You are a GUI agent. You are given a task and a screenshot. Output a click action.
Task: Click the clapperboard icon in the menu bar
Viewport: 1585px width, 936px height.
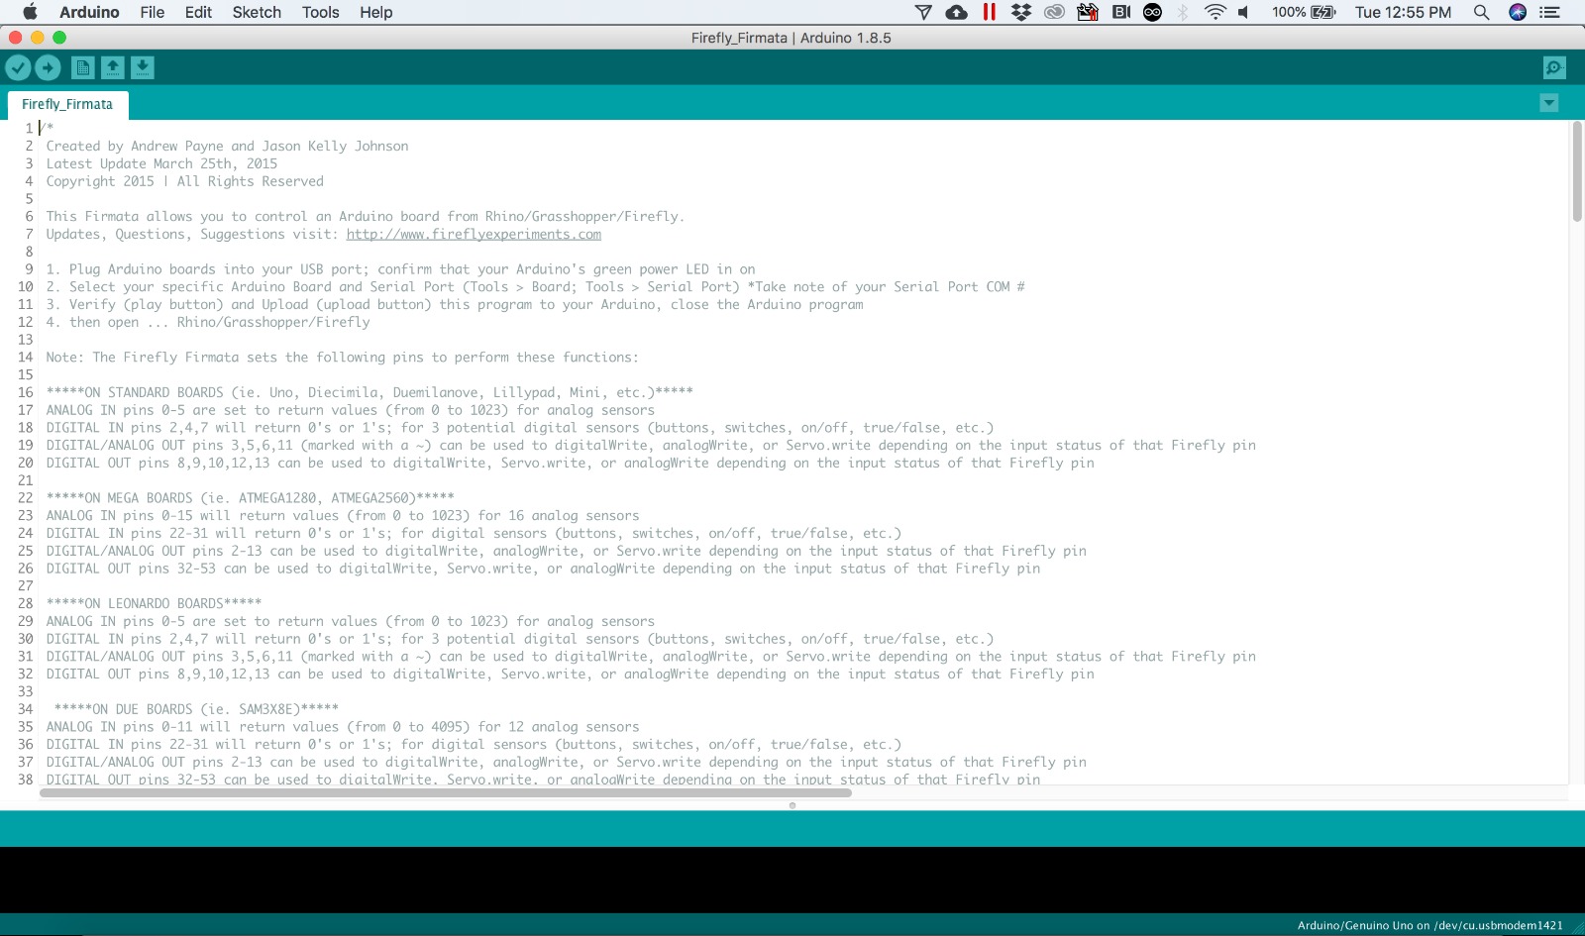(x=1088, y=12)
